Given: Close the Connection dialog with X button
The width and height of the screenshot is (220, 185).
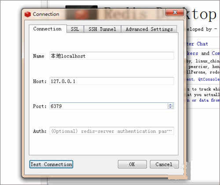Looking at the screenshot, I should coord(175,12).
